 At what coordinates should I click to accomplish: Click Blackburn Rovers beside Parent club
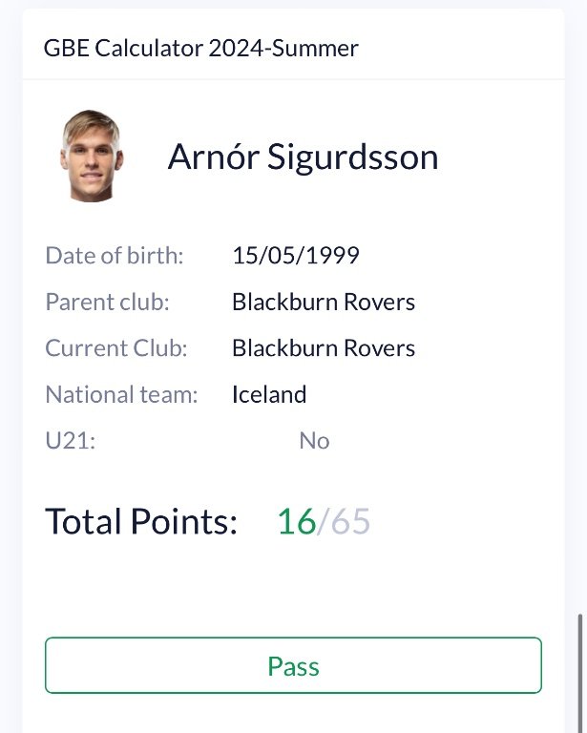324,303
